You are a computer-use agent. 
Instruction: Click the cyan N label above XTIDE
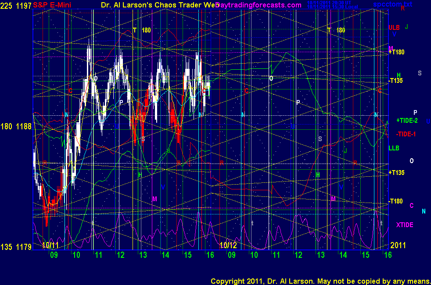click(424, 211)
